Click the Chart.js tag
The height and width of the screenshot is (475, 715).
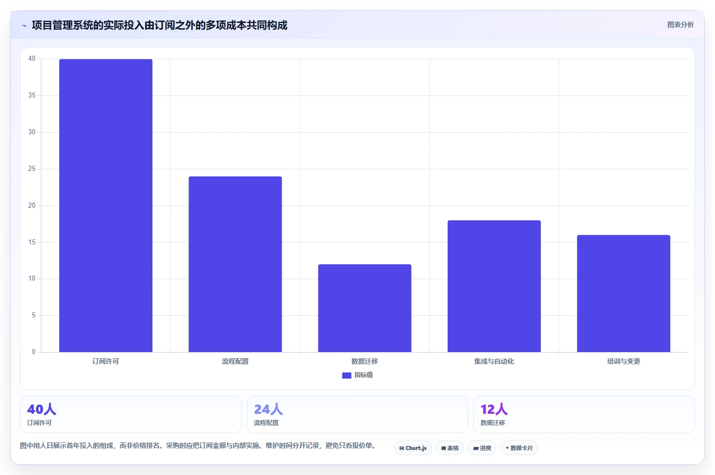click(413, 448)
